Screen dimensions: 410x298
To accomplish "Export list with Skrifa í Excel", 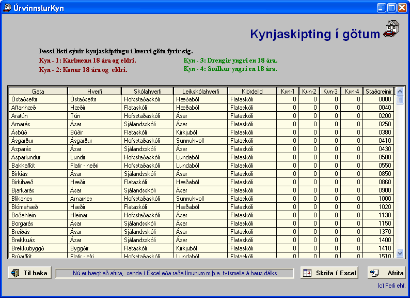I will (329, 273).
